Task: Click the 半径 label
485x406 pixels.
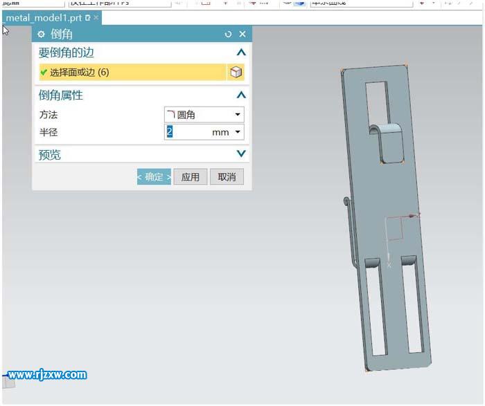Action: (x=48, y=133)
